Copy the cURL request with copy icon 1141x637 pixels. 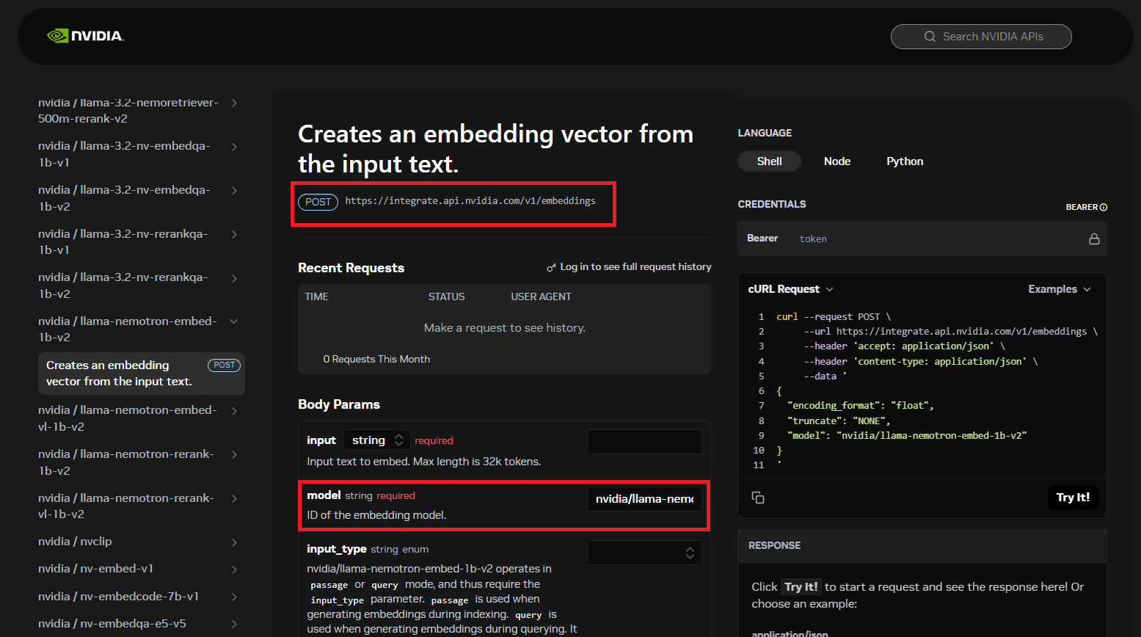[758, 498]
